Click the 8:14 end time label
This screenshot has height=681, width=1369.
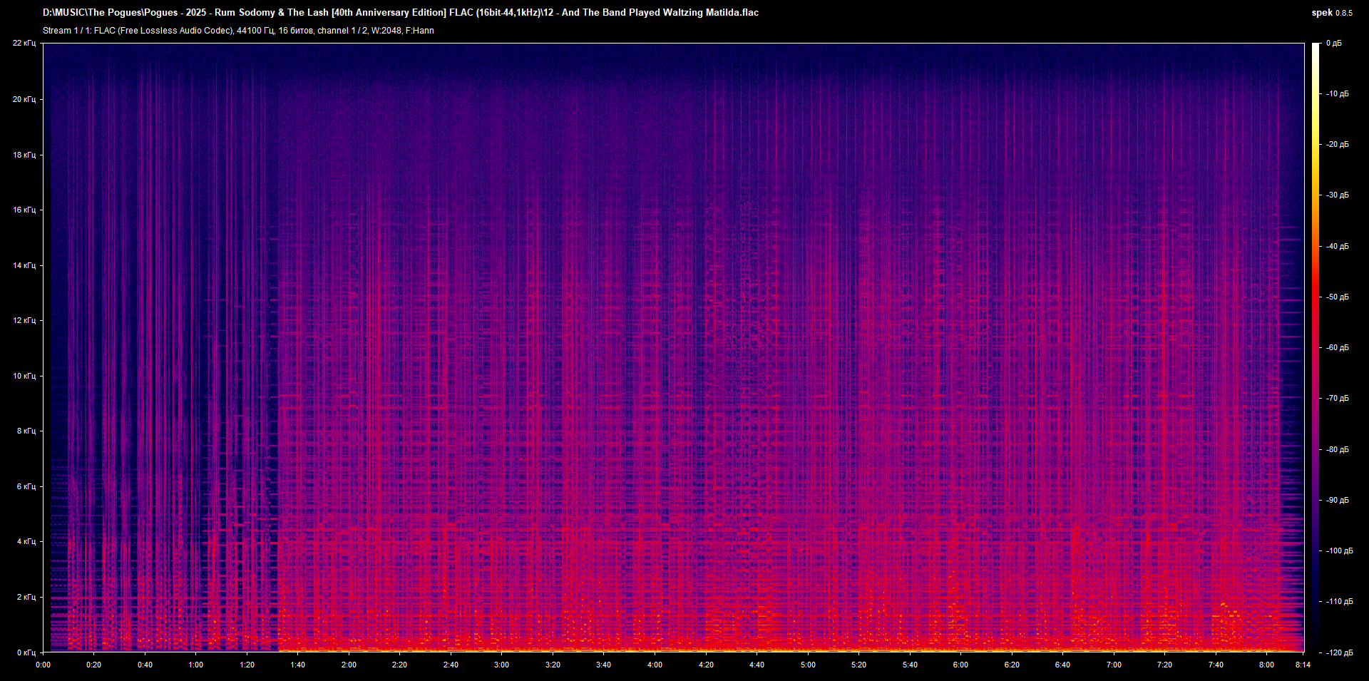1303,665
